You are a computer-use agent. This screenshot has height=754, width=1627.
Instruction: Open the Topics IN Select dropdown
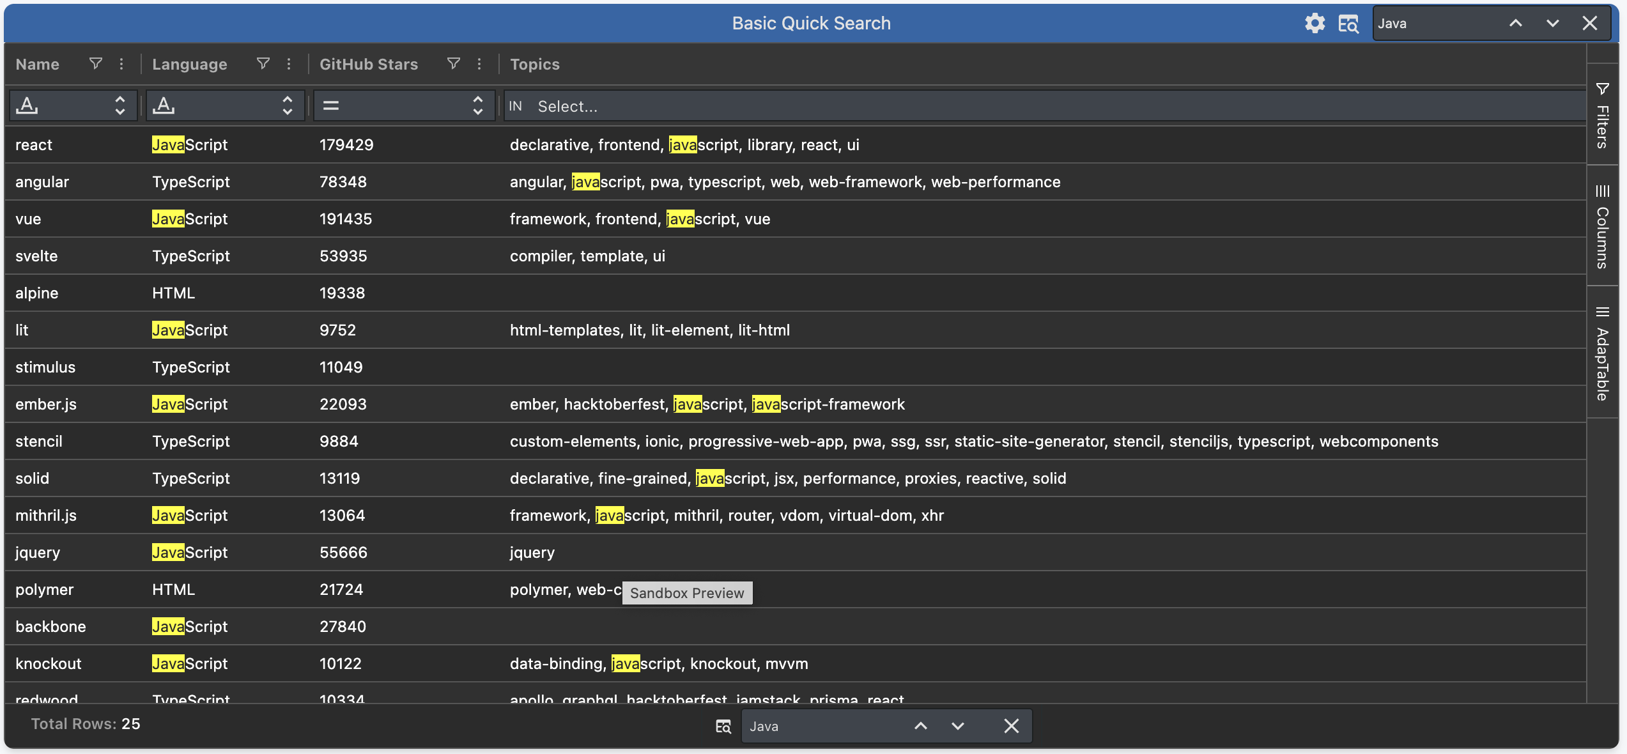[1045, 106]
